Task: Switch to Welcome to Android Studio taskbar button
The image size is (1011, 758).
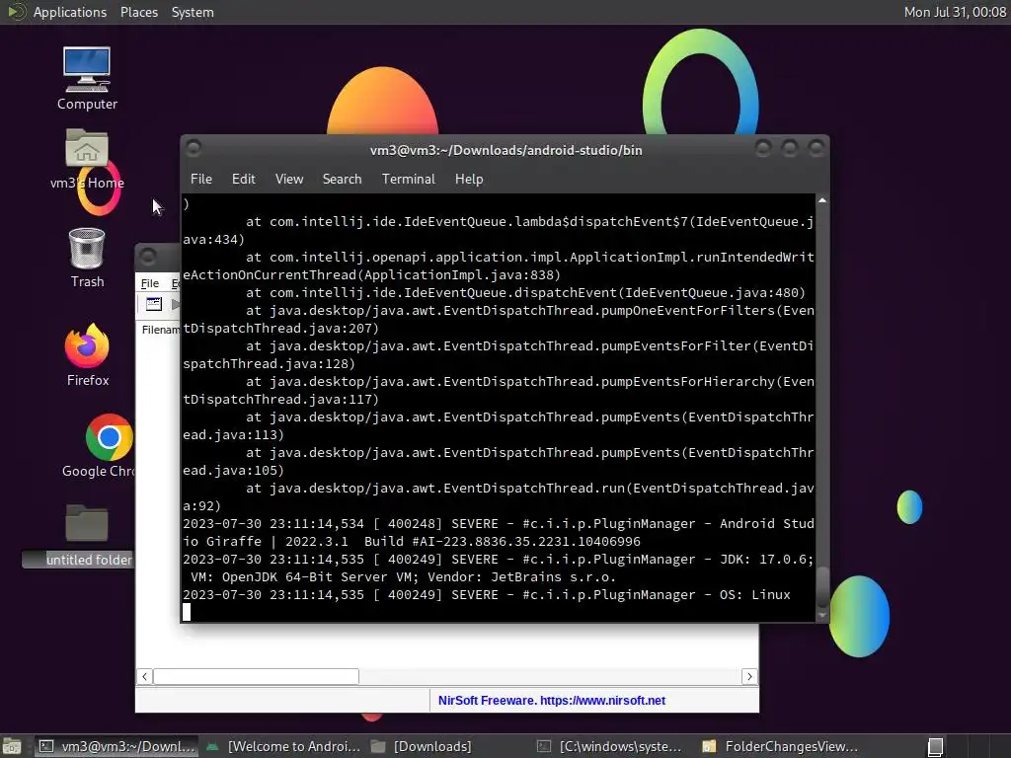Action: tap(282, 746)
